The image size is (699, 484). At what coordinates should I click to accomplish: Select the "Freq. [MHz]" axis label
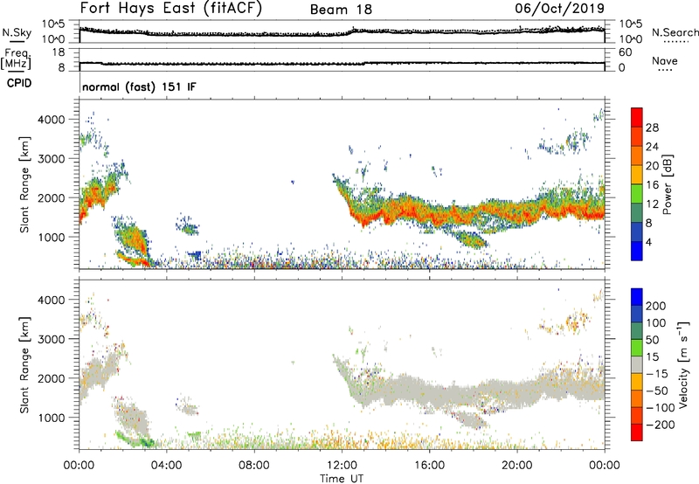click(16, 59)
